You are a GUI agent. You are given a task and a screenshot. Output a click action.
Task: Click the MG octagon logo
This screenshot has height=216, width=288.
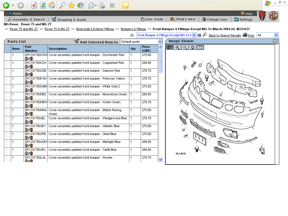pyautogui.click(x=273, y=16)
